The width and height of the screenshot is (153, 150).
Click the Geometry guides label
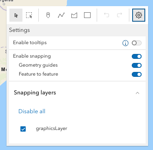38,65
